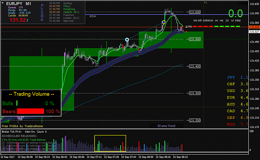Click the green Bulls volume bar

pos(17,103)
